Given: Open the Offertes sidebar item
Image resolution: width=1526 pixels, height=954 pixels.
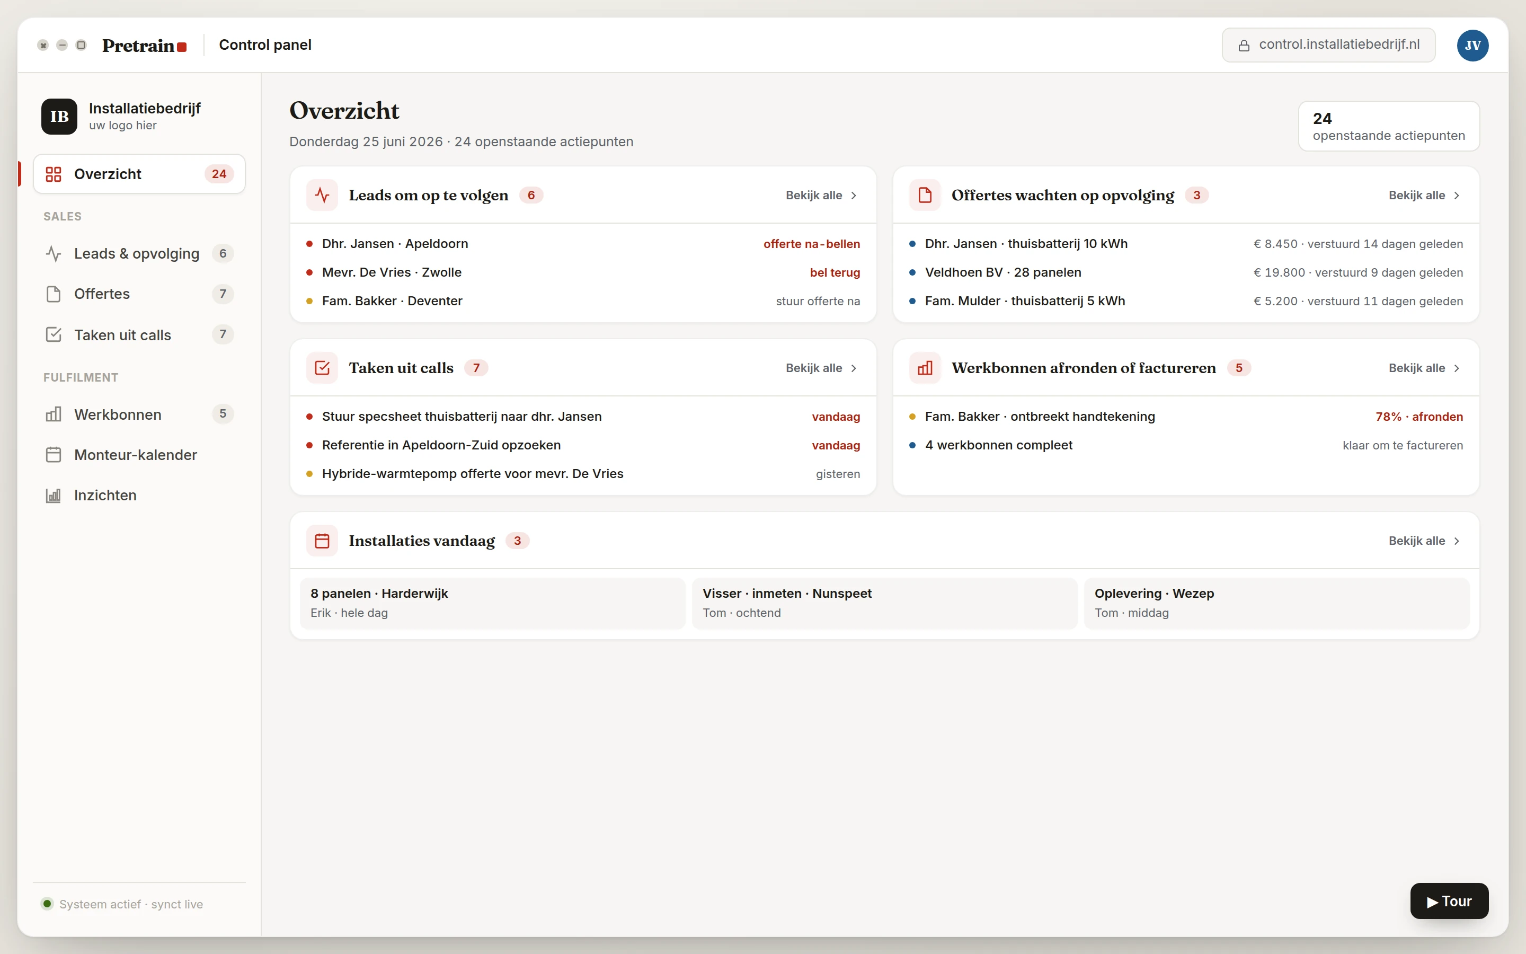Looking at the screenshot, I should pos(139,294).
